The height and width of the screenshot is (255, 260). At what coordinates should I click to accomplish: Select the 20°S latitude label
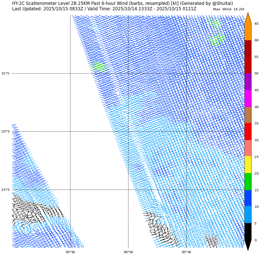pos(5,131)
